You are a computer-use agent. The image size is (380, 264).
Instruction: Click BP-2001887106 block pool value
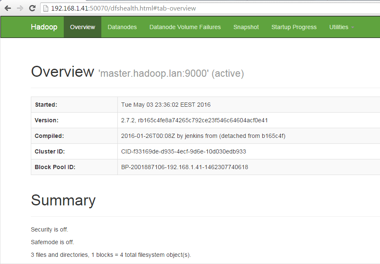[185, 167]
